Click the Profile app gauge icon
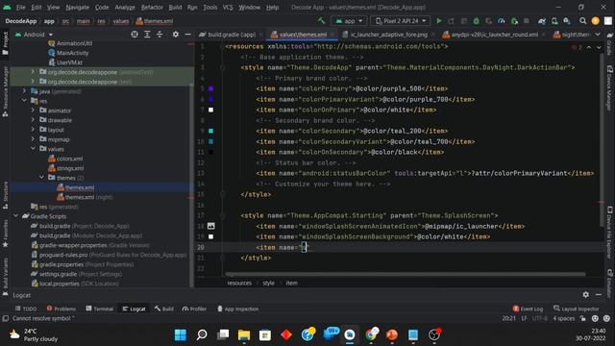Screen dimensions: 615x346 tap(502, 21)
